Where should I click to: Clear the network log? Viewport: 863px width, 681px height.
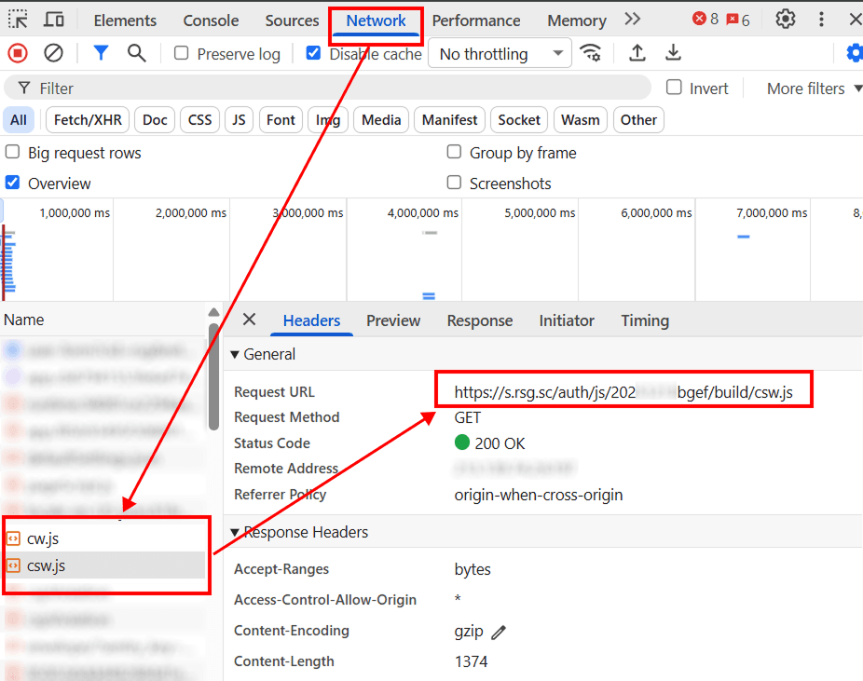pos(54,53)
